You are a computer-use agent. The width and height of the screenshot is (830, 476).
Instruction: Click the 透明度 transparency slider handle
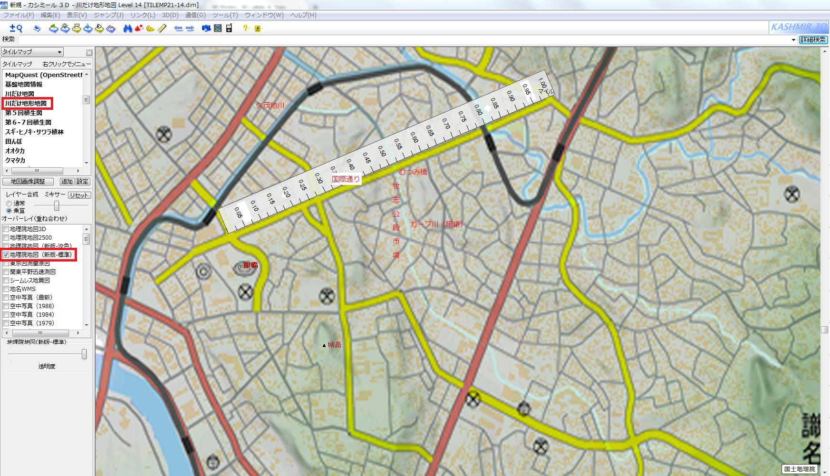tap(84, 354)
